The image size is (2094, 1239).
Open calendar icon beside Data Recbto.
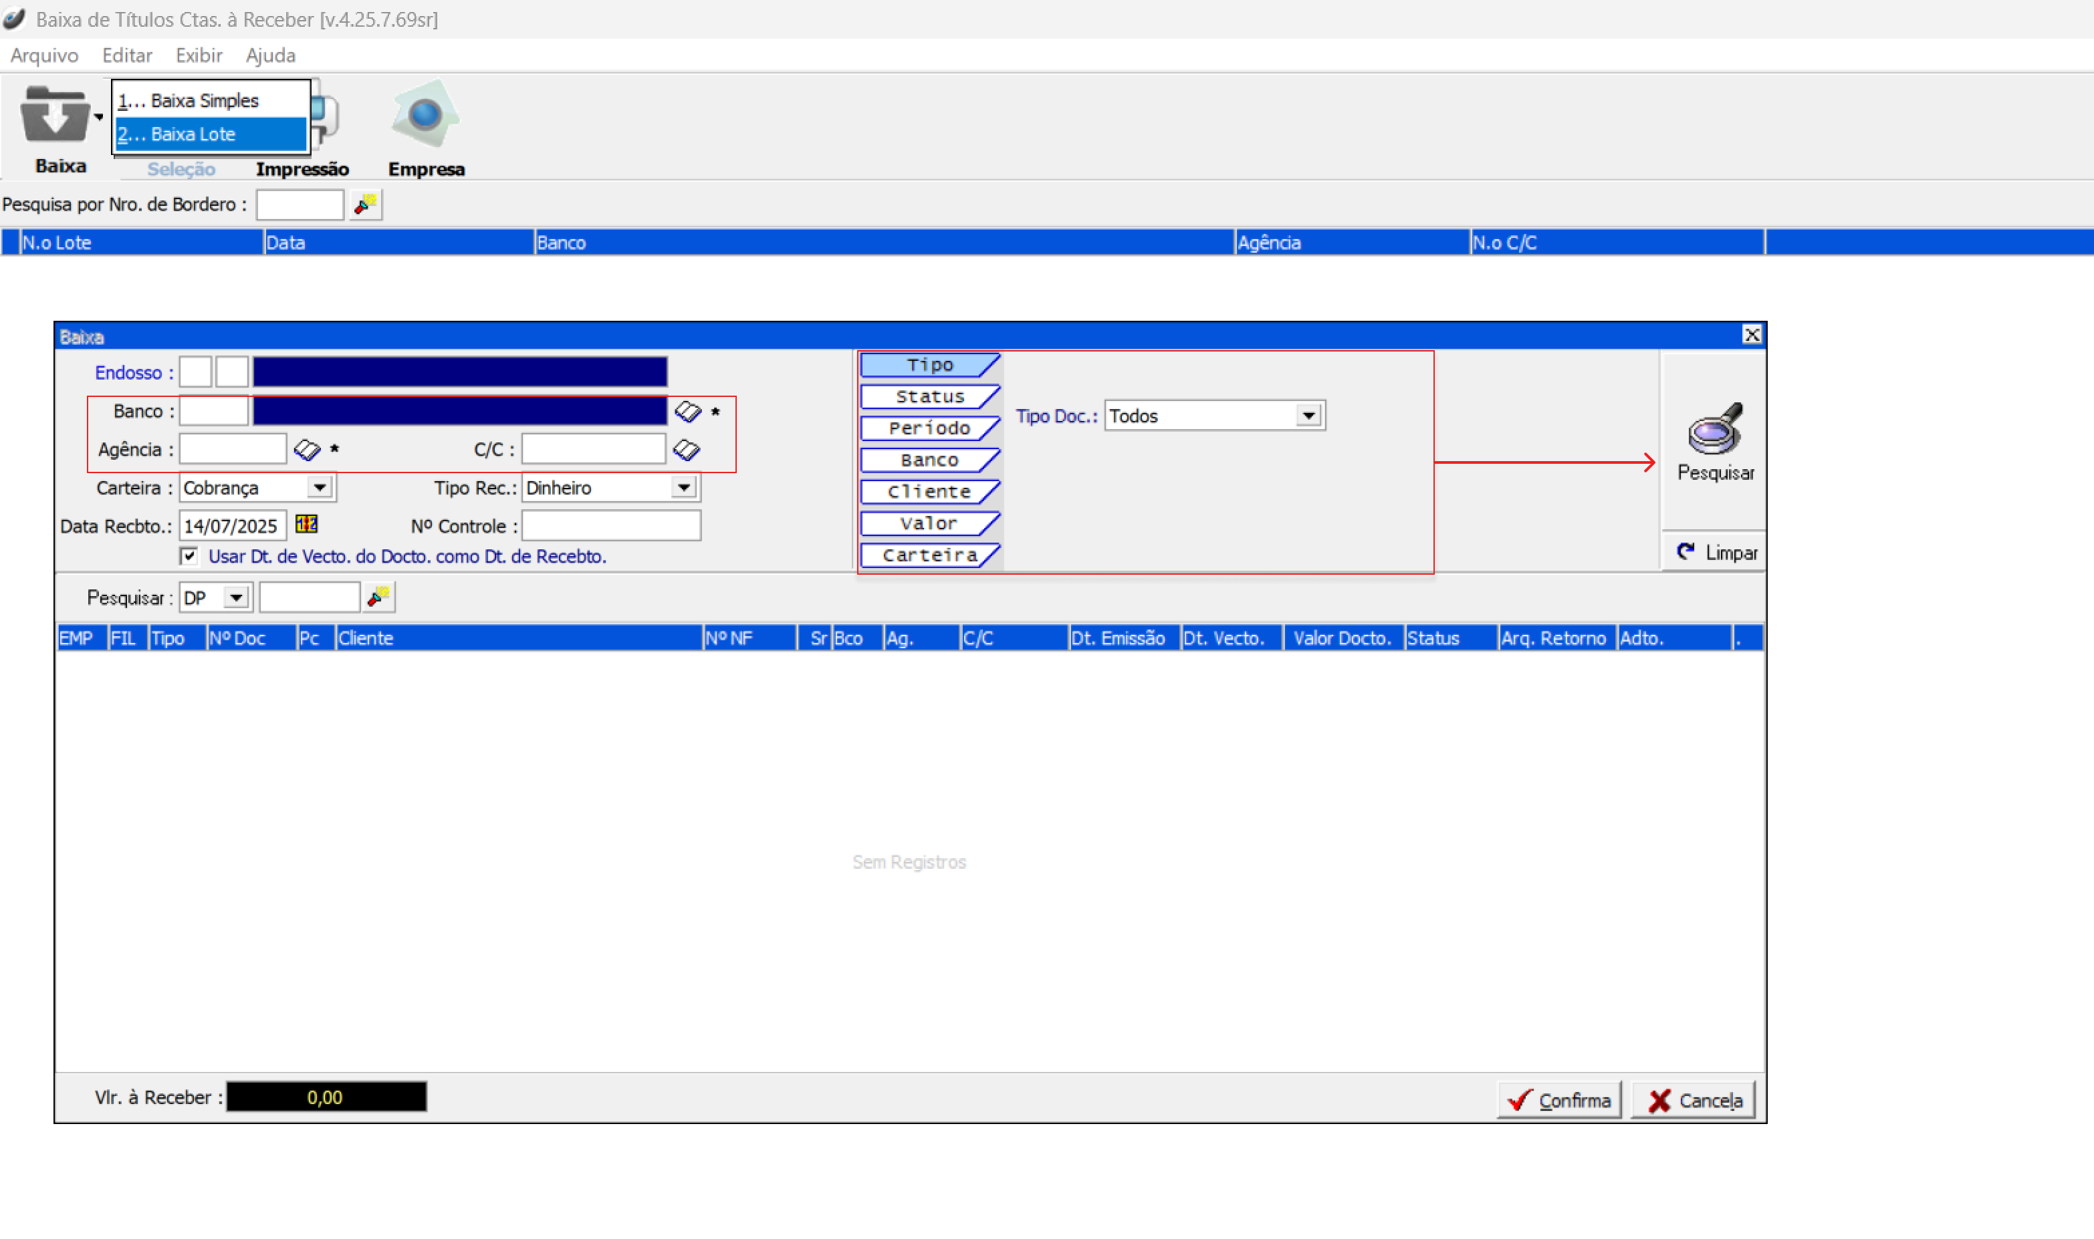(x=306, y=525)
